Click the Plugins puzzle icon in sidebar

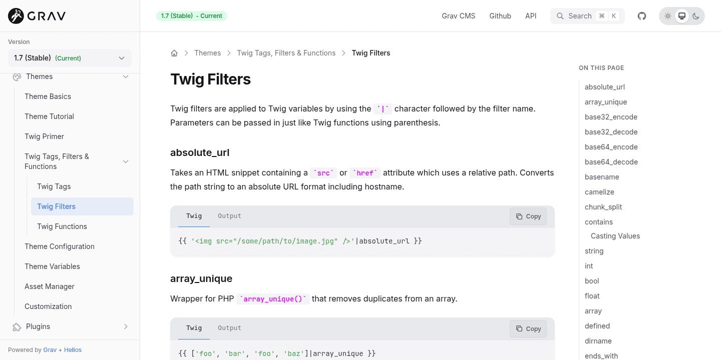point(17,326)
